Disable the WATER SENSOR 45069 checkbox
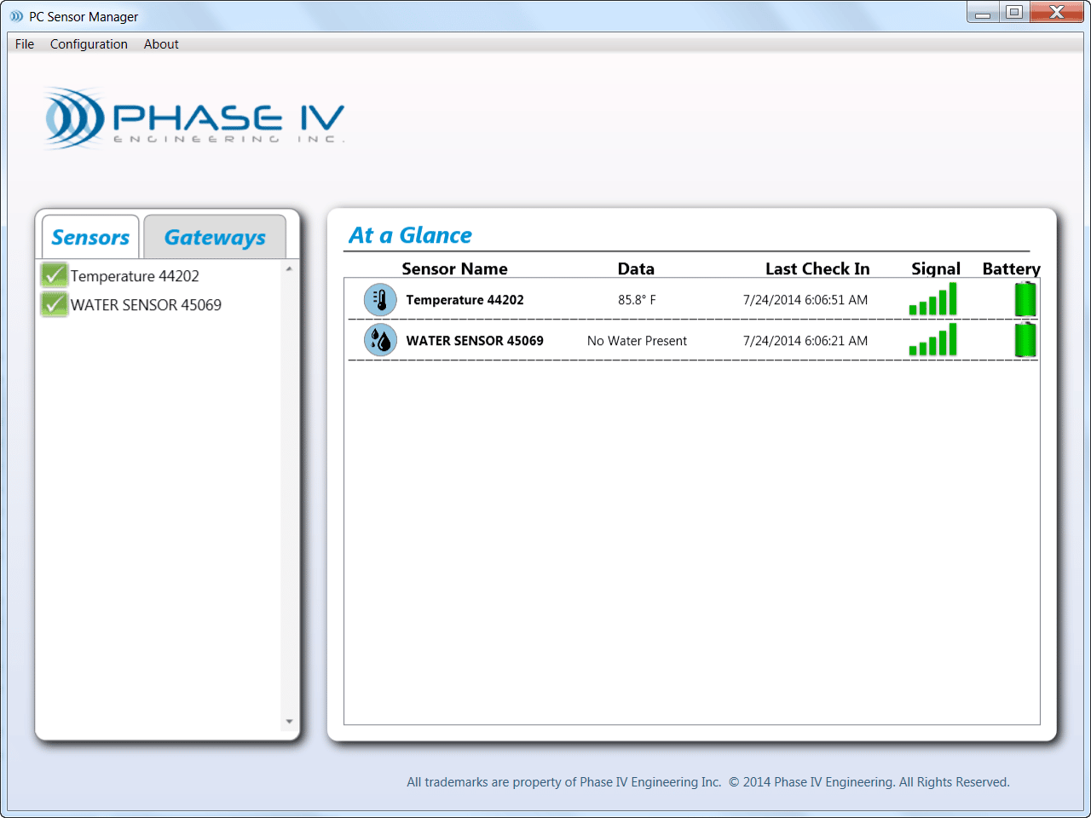 point(53,304)
